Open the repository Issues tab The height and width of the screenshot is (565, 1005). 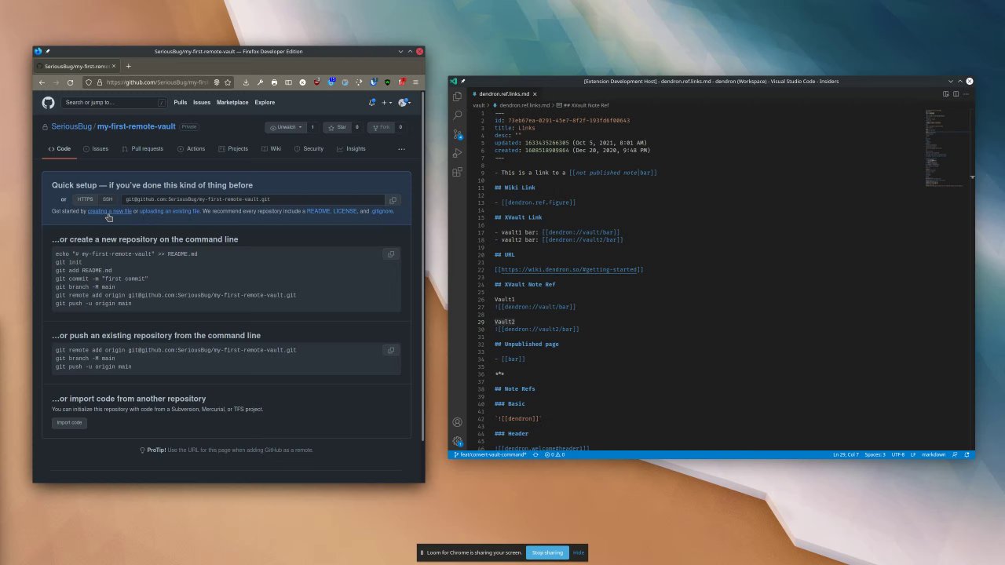[x=96, y=149]
